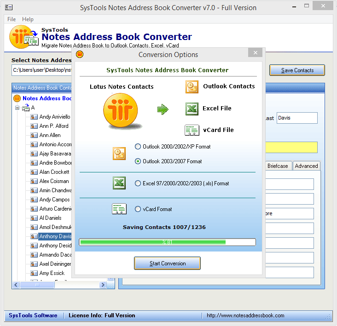Select Anthony Desid contact entry
Image resolution: width=337 pixels, height=326 pixels.
(55, 246)
